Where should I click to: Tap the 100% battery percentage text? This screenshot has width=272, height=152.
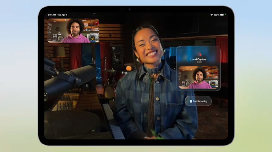pos(216,15)
